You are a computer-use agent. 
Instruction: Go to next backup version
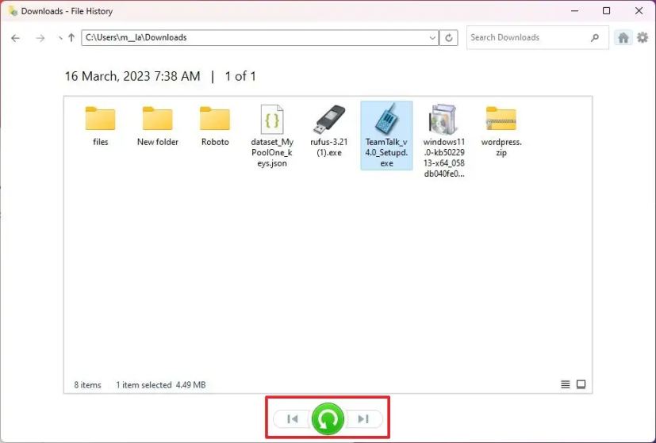point(363,418)
